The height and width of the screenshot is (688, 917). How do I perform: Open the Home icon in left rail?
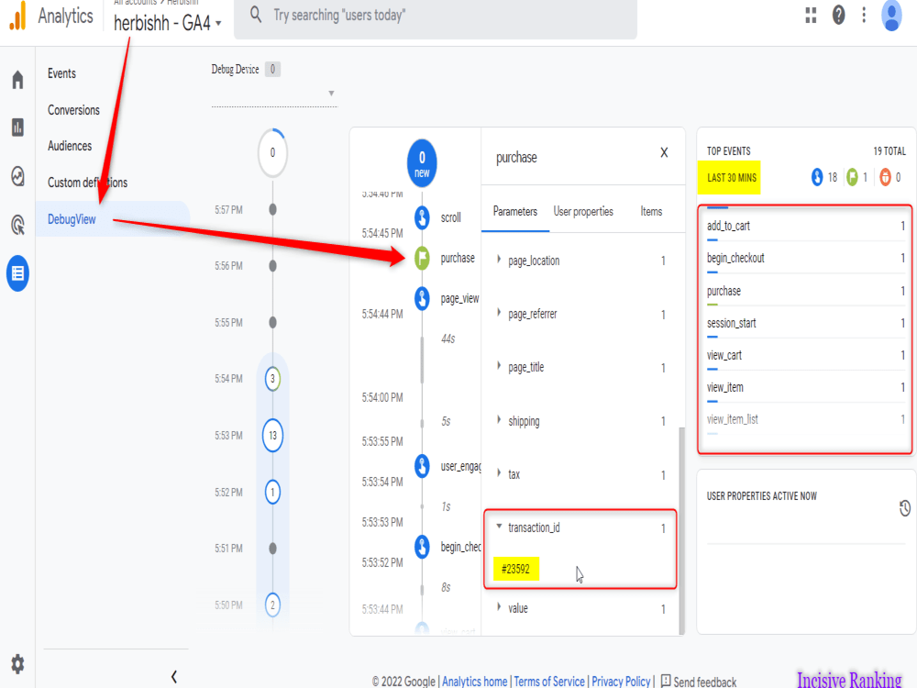pyautogui.click(x=17, y=80)
